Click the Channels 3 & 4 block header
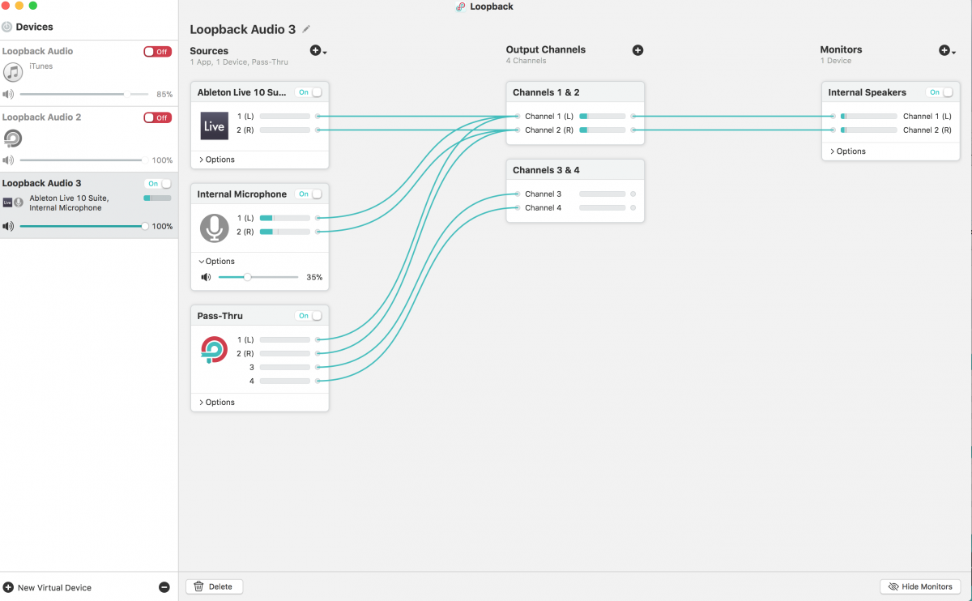Screen dimensions: 972x601 pyautogui.click(x=575, y=170)
